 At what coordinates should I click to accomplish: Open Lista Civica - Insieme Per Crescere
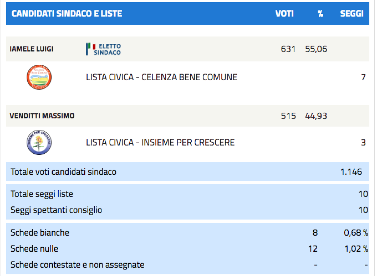(160, 142)
